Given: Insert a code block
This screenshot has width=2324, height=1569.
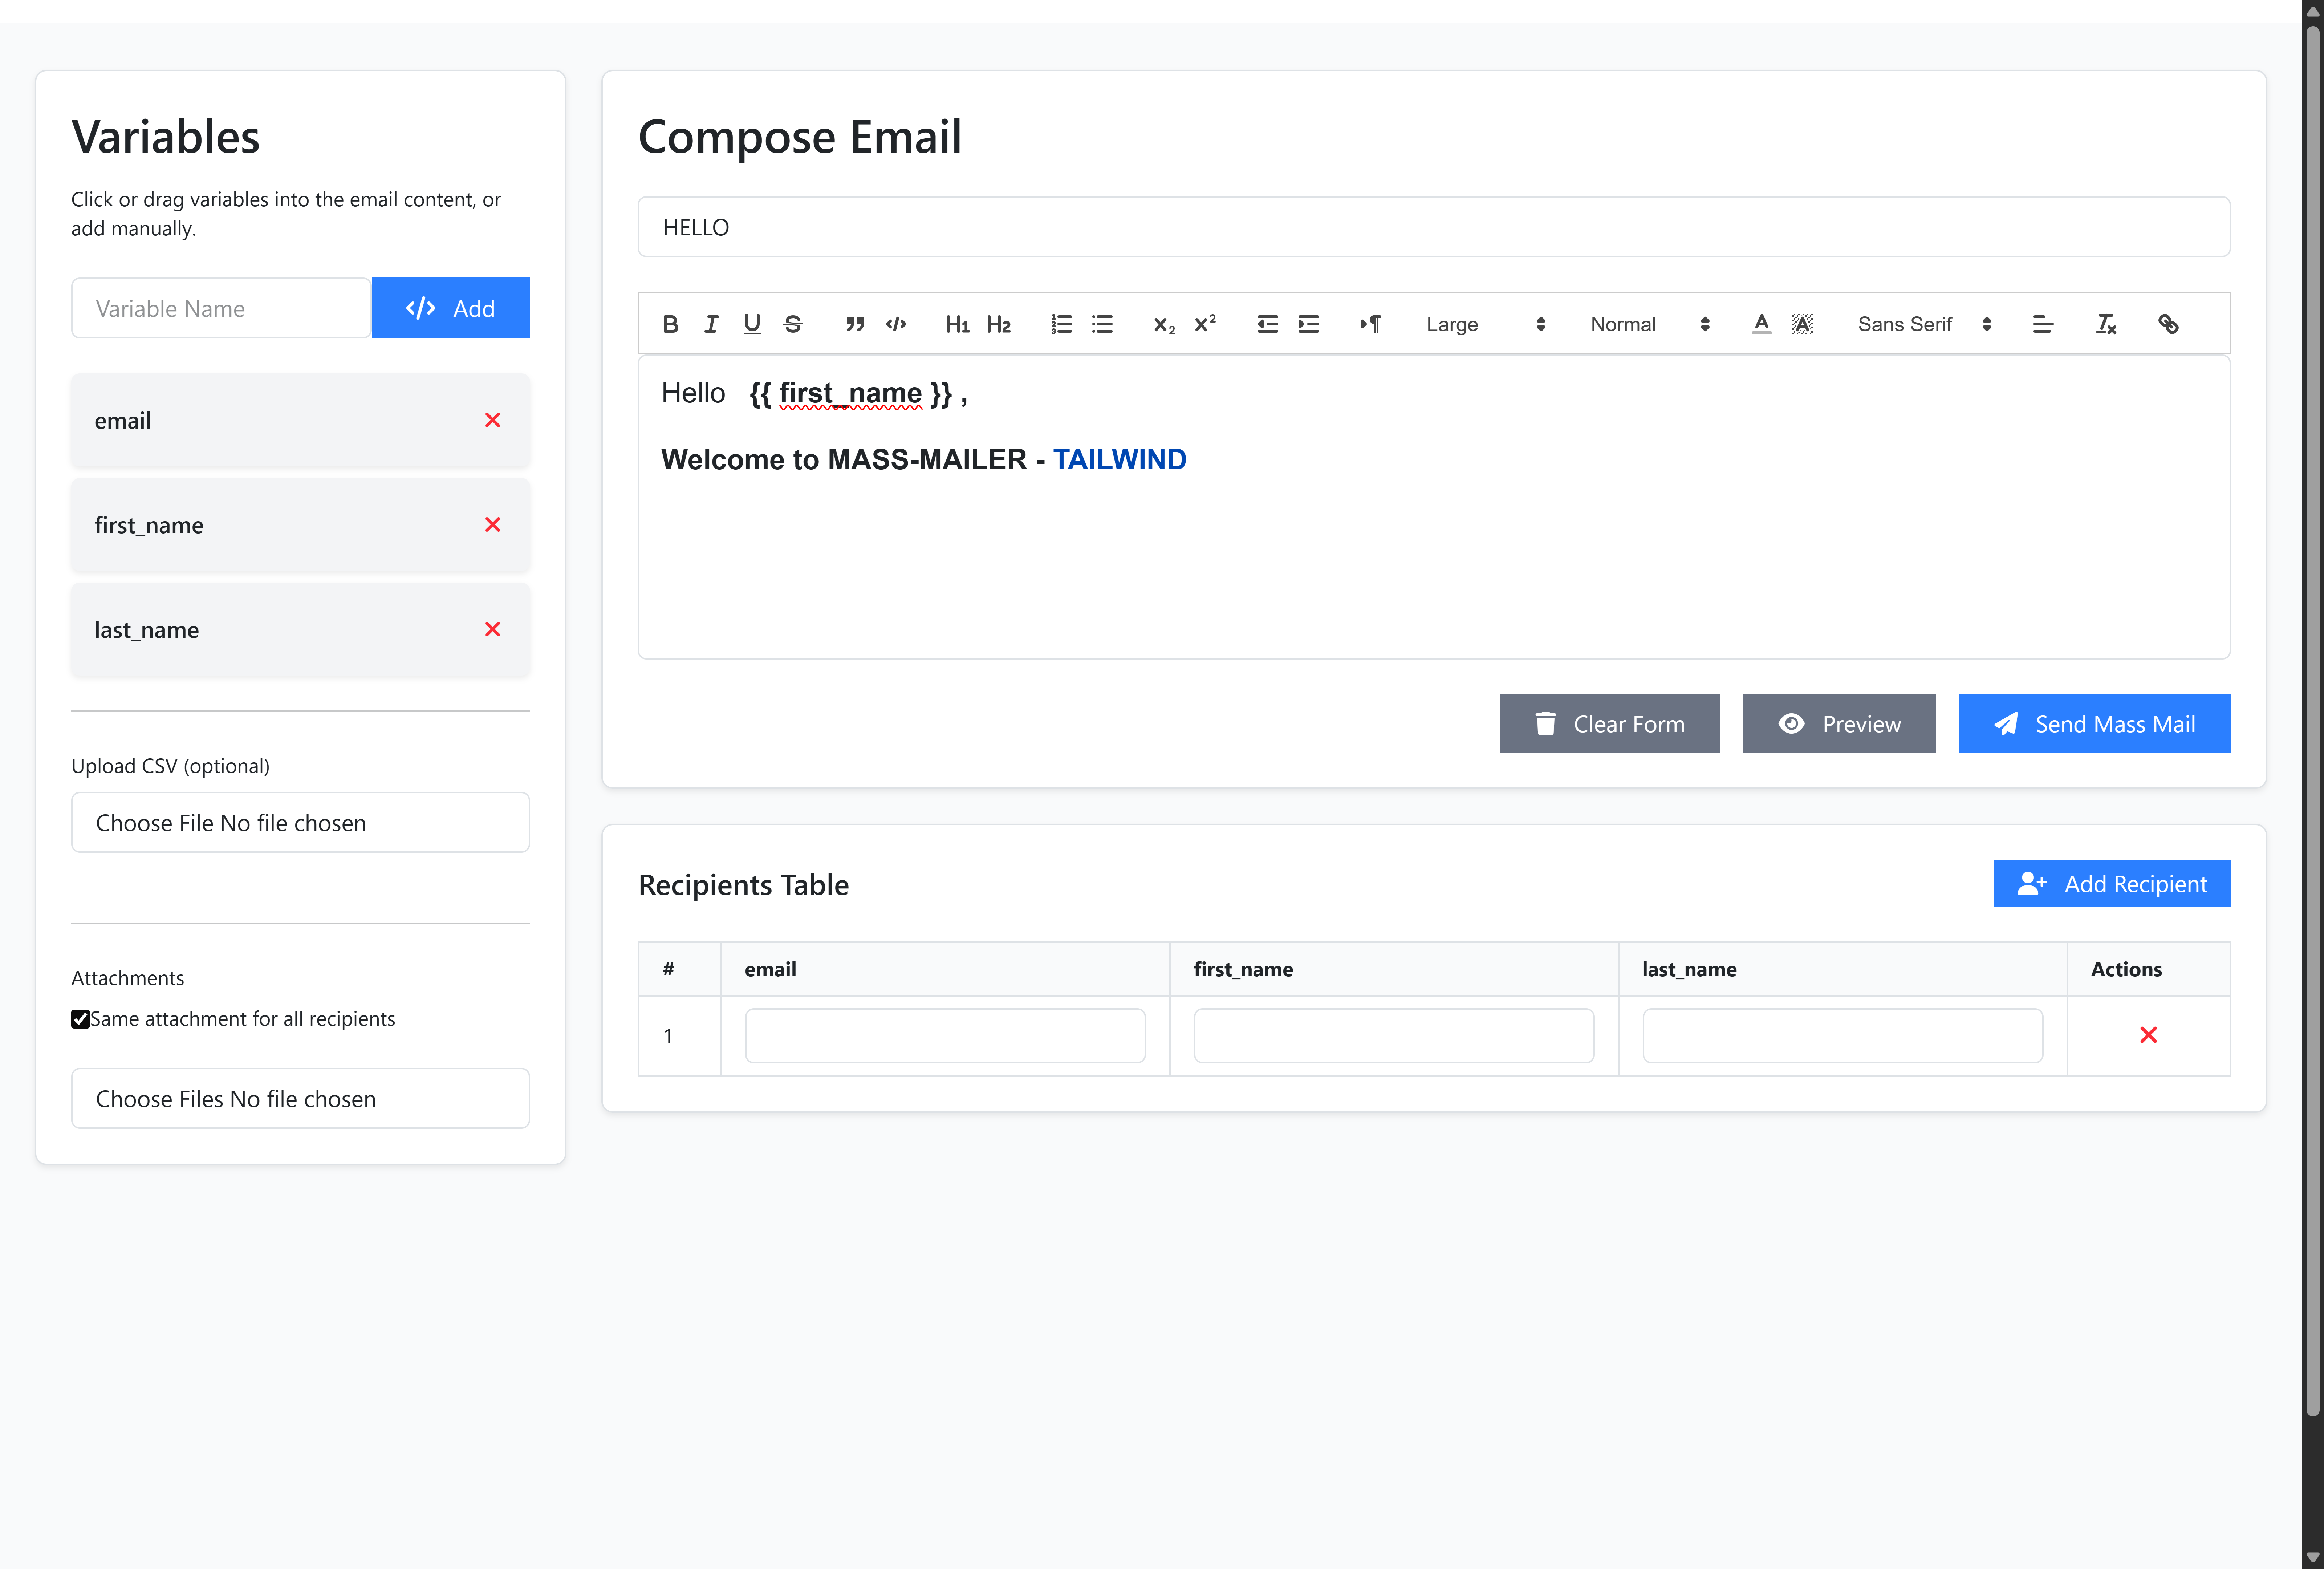Looking at the screenshot, I should pyautogui.click(x=896, y=324).
